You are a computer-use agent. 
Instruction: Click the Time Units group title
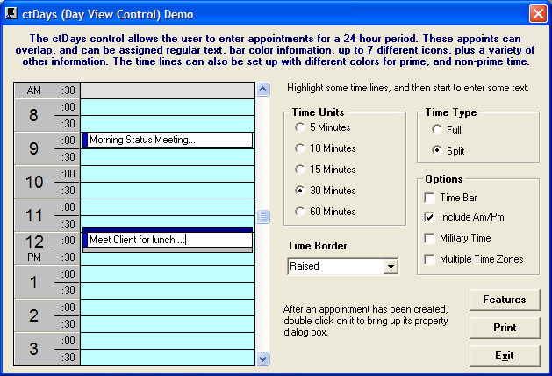click(319, 112)
